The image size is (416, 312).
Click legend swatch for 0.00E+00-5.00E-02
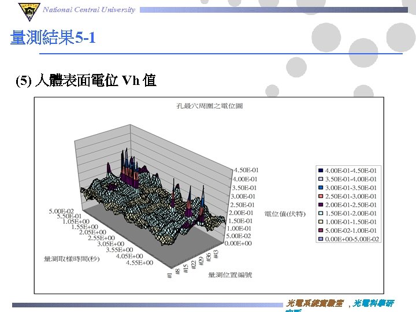point(321,239)
